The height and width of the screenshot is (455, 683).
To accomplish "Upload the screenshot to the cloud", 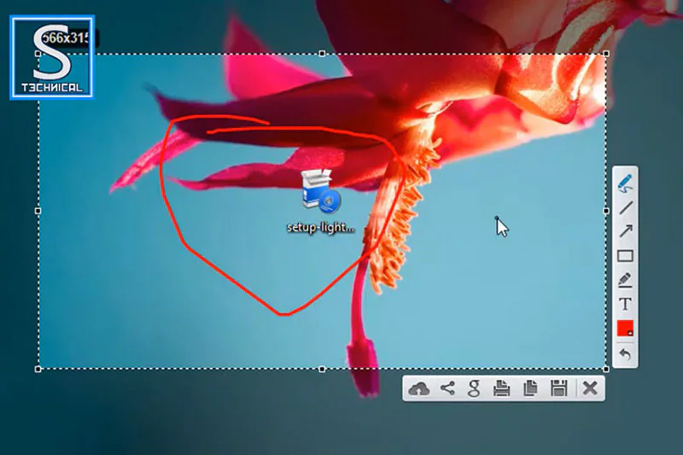I will tap(418, 388).
